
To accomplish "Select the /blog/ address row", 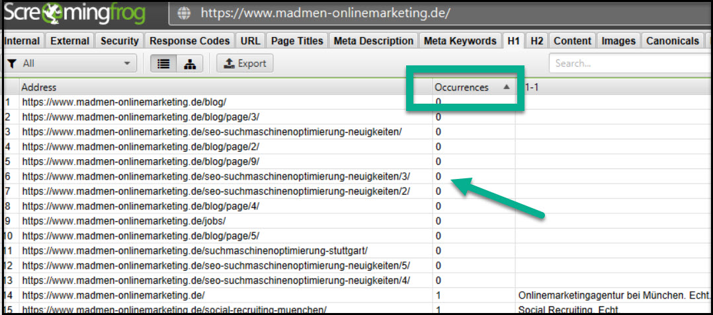I will click(x=124, y=102).
